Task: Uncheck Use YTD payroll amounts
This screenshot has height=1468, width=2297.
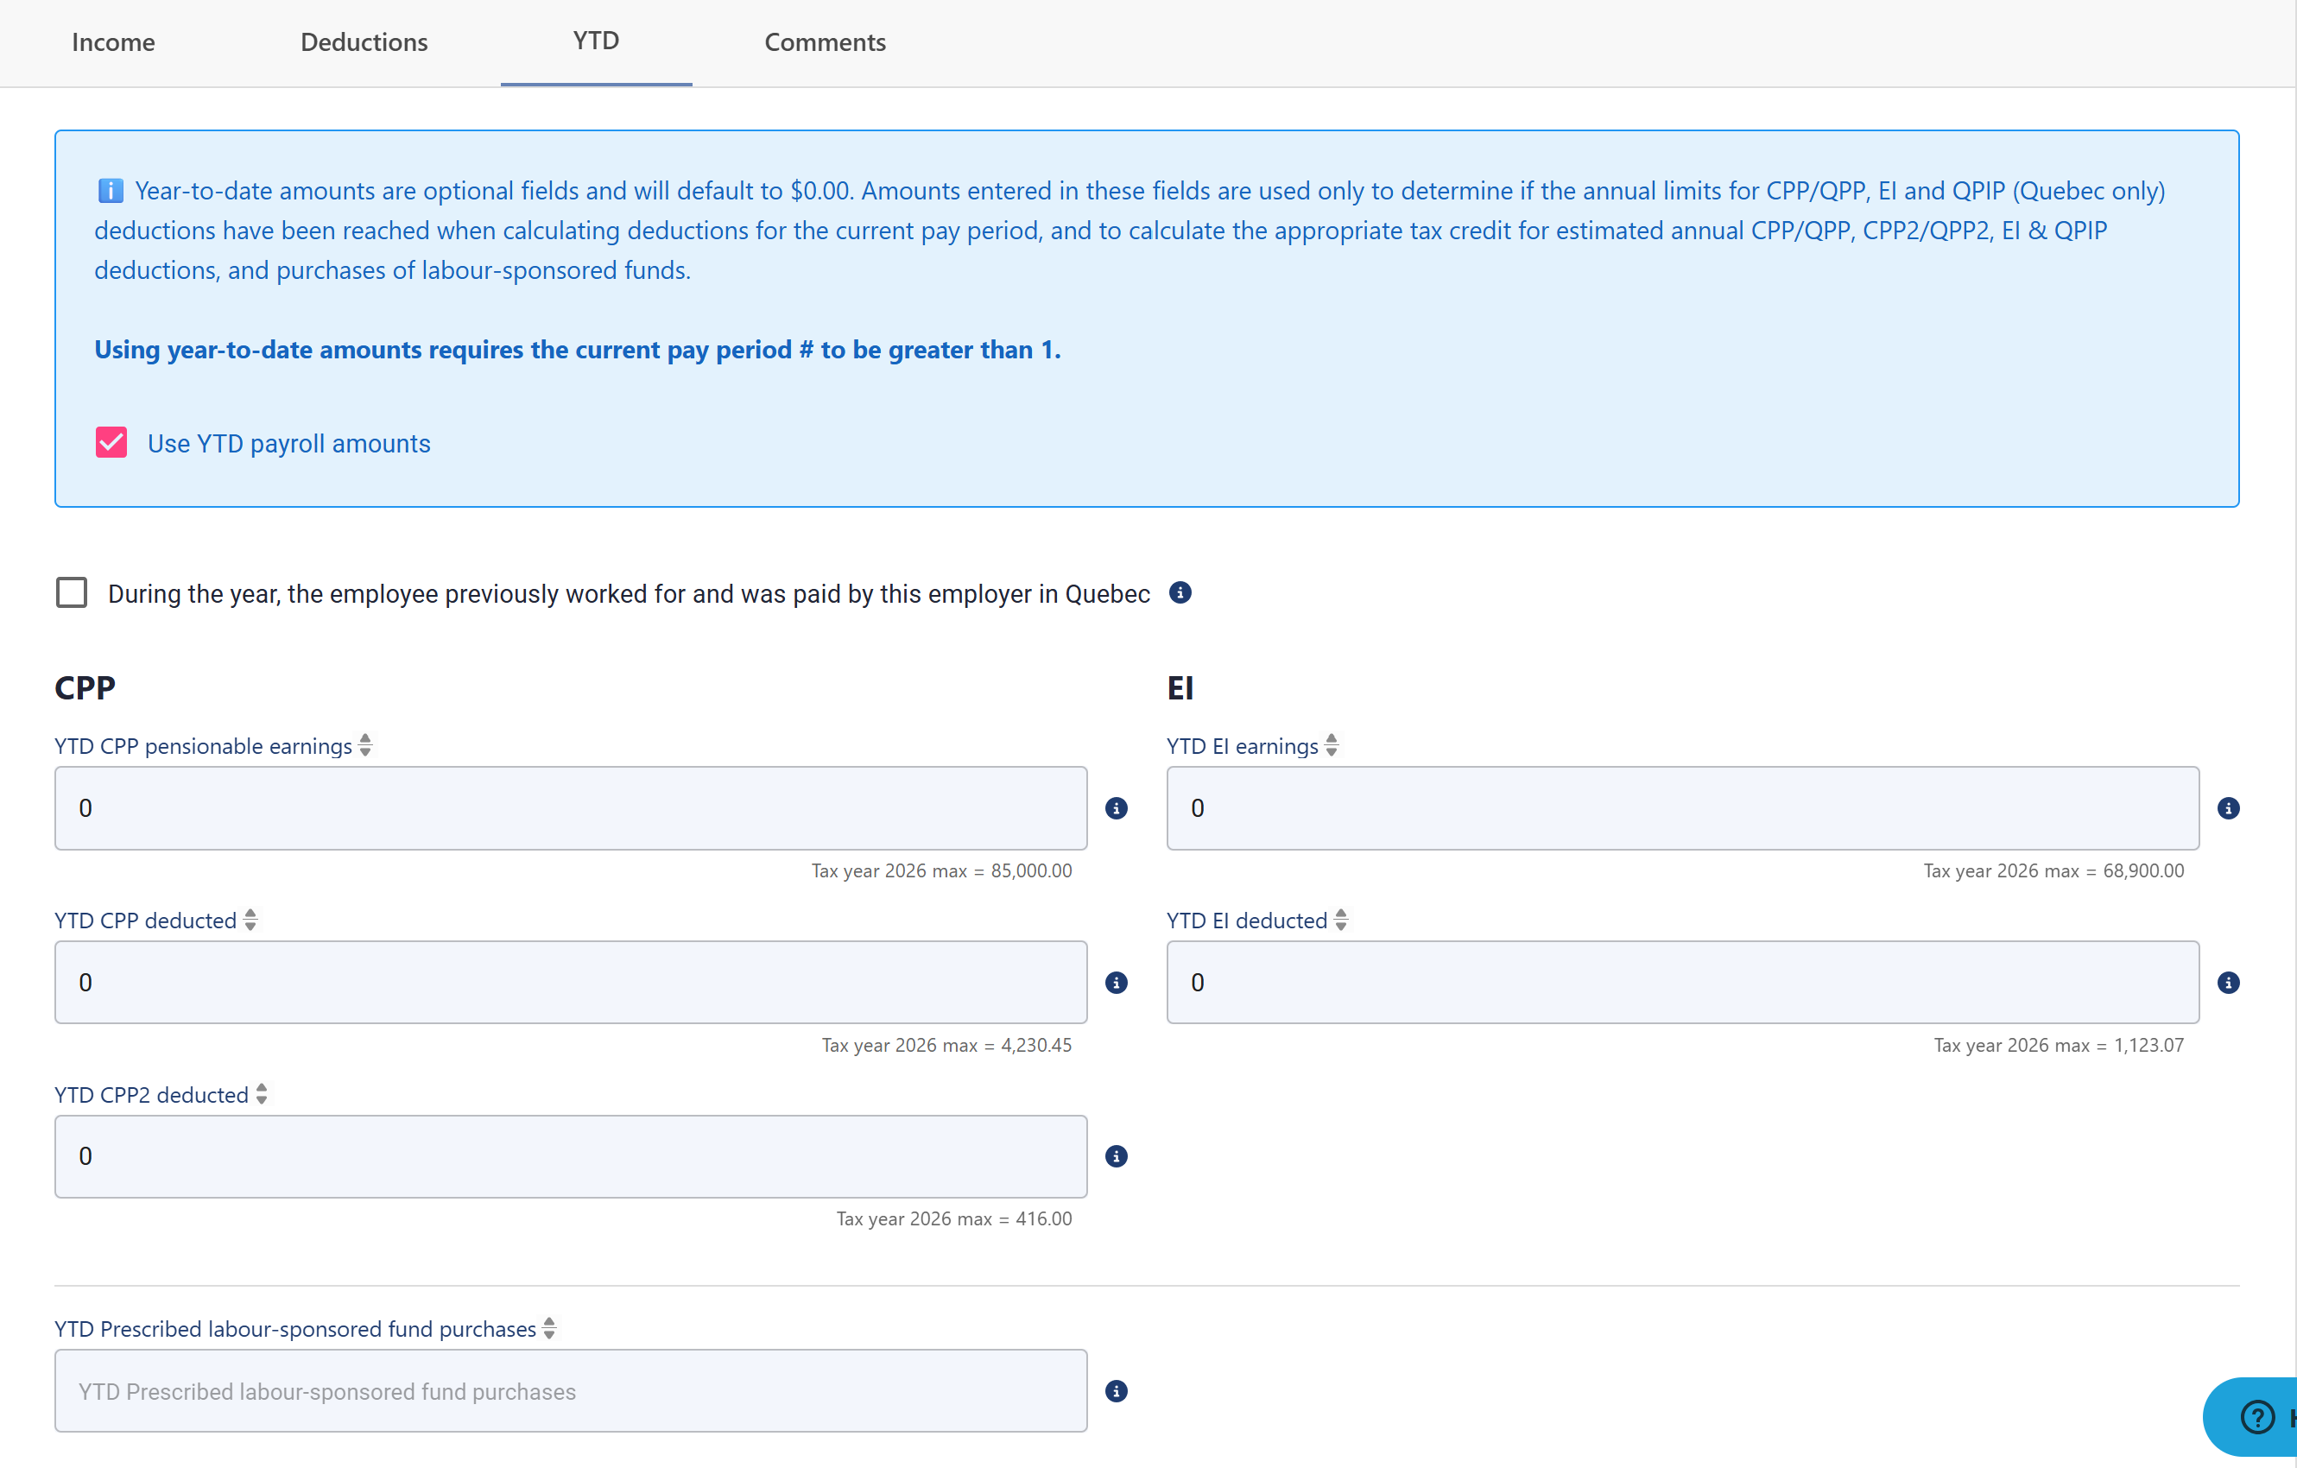Action: tap(111, 443)
